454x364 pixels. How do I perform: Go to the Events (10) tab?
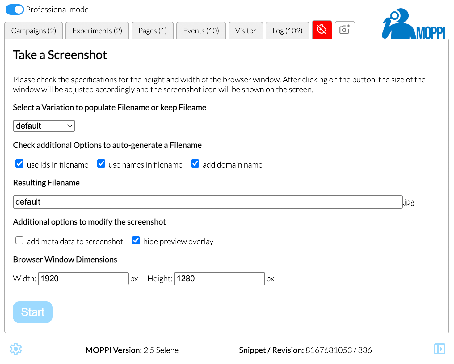coord(201,31)
